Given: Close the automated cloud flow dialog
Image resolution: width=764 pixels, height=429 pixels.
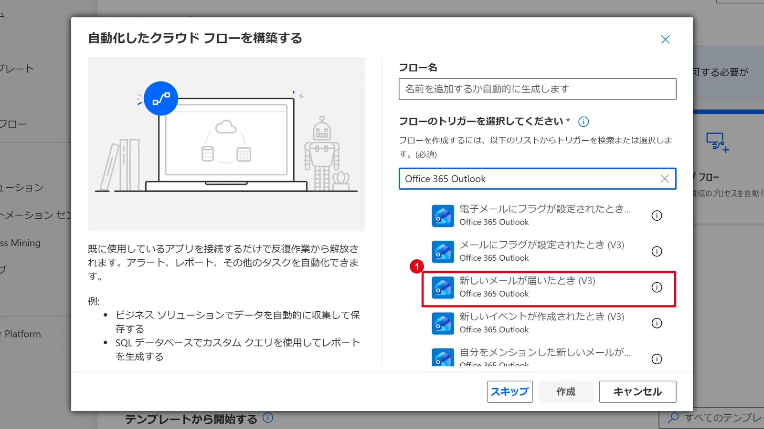Looking at the screenshot, I should pyautogui.click(x=665, y=40).
